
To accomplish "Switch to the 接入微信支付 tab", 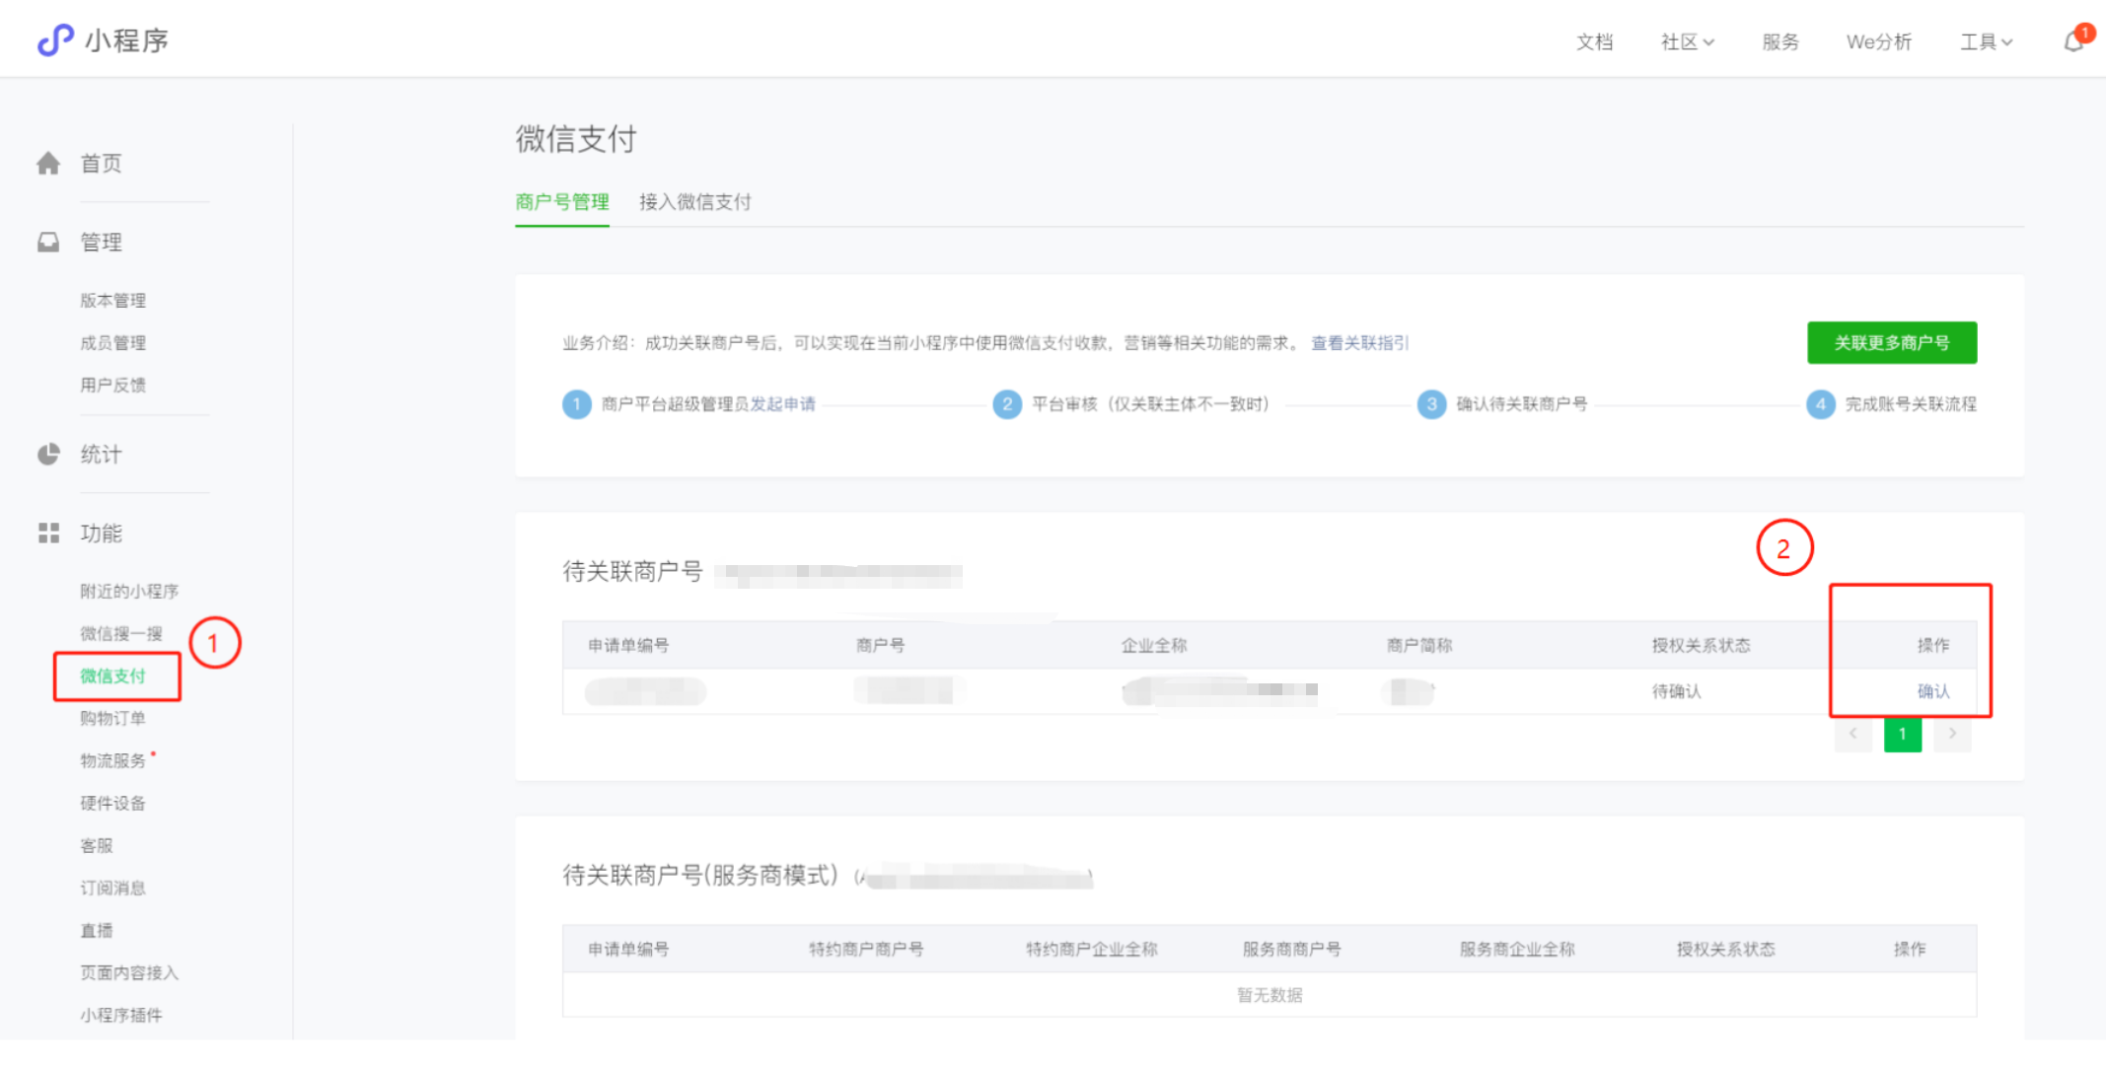I will point(695,201).
